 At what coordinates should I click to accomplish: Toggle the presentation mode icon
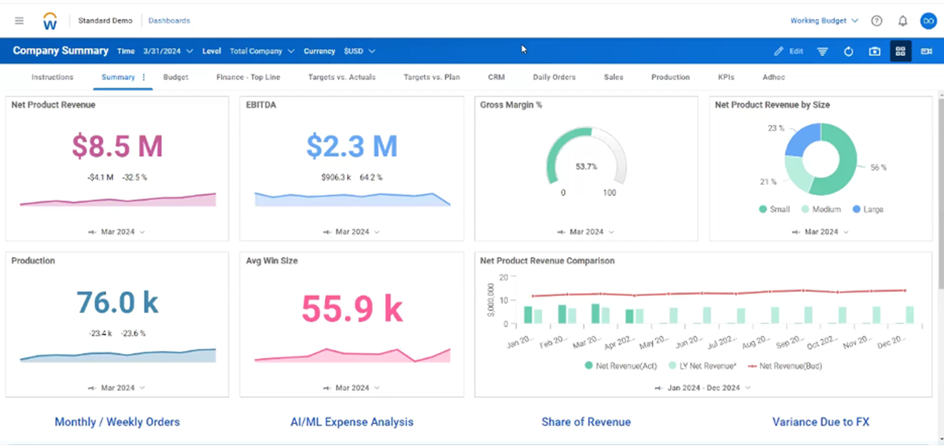(927, 51)
